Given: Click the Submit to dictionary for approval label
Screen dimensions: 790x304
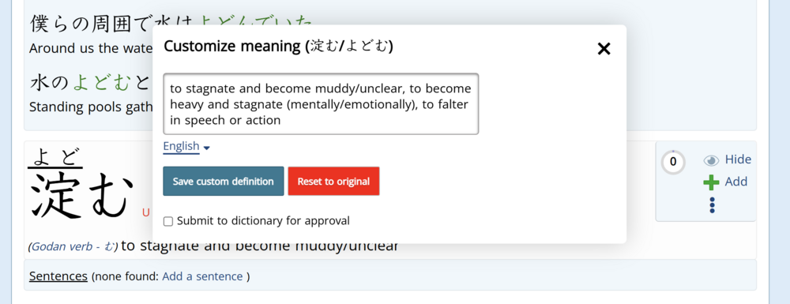Looking at the screenshot, I should click(x=263, y=220).
